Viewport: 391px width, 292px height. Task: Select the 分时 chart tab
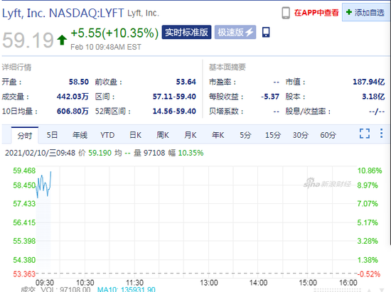pos(25,135)
